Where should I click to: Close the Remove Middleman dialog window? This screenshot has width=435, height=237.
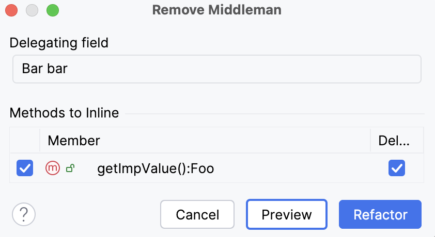[x=11, y=10]
